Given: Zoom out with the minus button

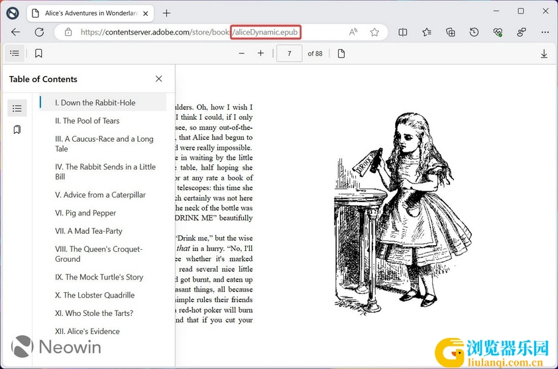Looking at the screenshot, I should click(242, 54).
